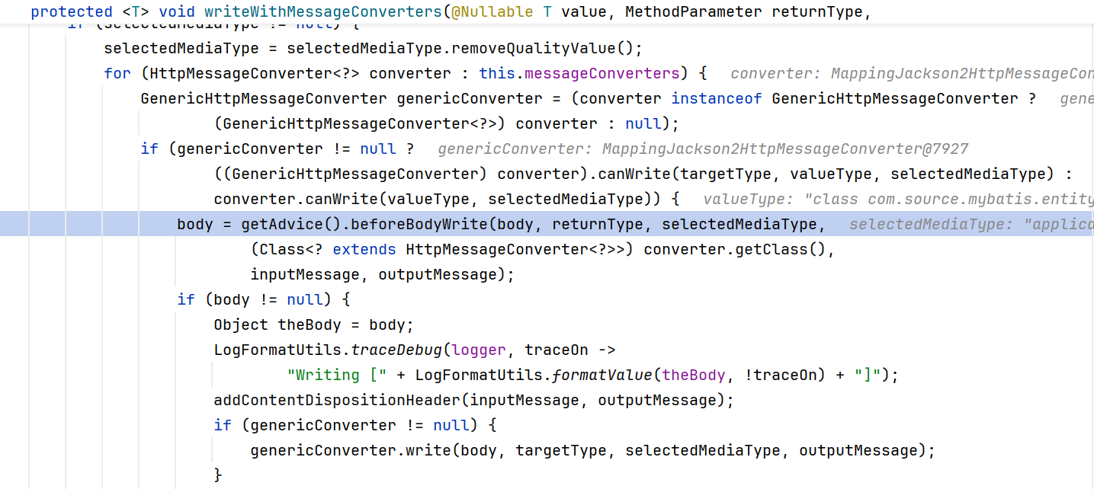This screenshot has width=1094, height=489.
Task: Click the formatValue method call
Action: pyautogui.click(x=602, y=375)
